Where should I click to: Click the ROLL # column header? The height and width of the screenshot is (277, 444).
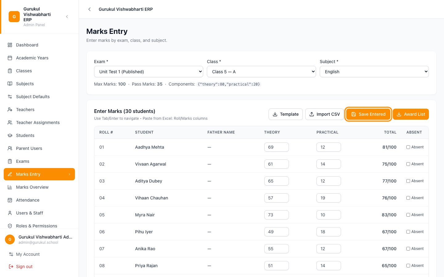(x=106, y=132)
